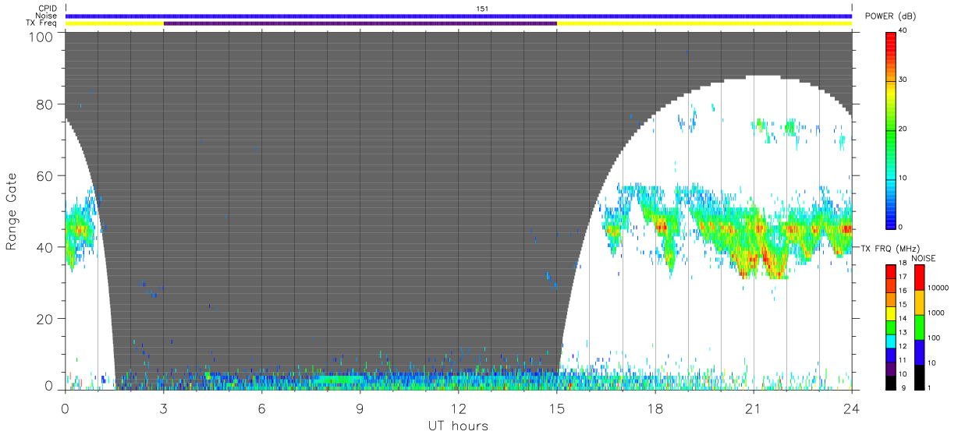Click the 3 UT hours tick label
This screenshot has width=958, height=442.
(x=164, y=408)
